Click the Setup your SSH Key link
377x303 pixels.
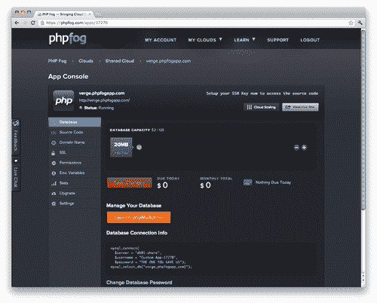[262, 93]
